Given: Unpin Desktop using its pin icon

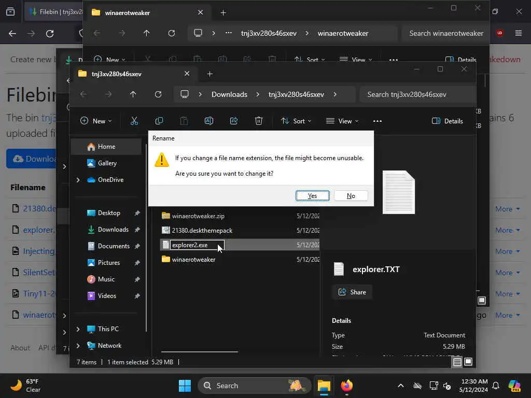Looking at the screenshot, I should (137, 213).
